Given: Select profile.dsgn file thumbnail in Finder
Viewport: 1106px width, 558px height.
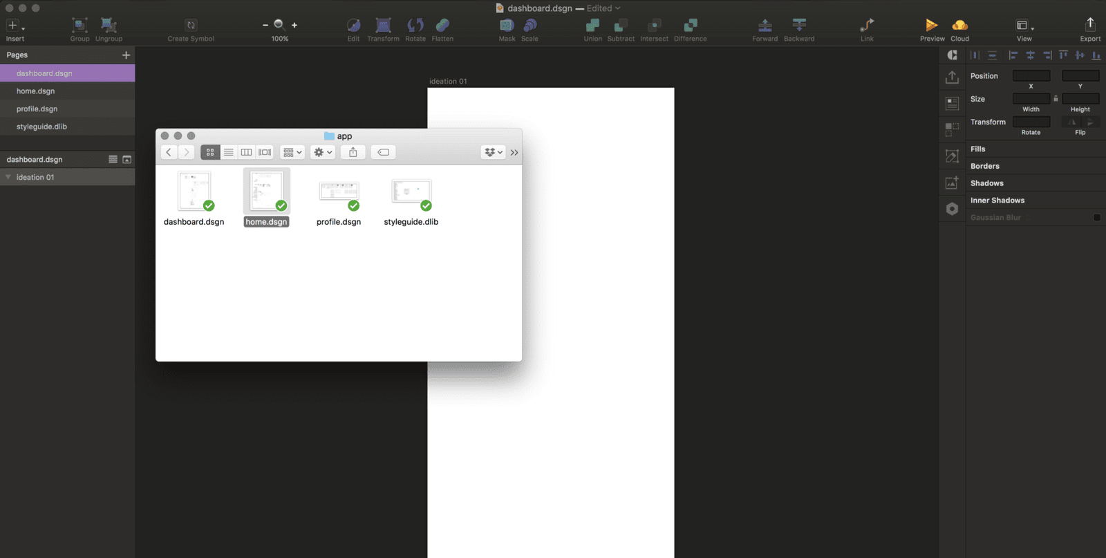Looking at the screenshot, I should click(x=339, y=192).
